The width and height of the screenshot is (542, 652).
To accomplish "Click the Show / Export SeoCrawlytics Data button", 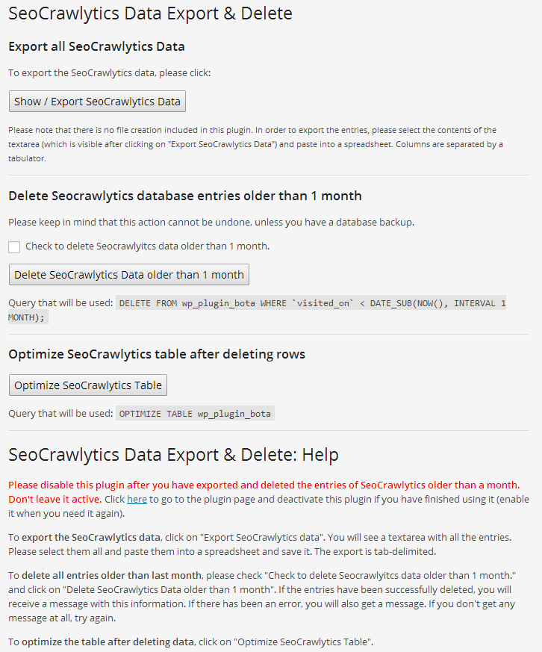I will [97, 102].
